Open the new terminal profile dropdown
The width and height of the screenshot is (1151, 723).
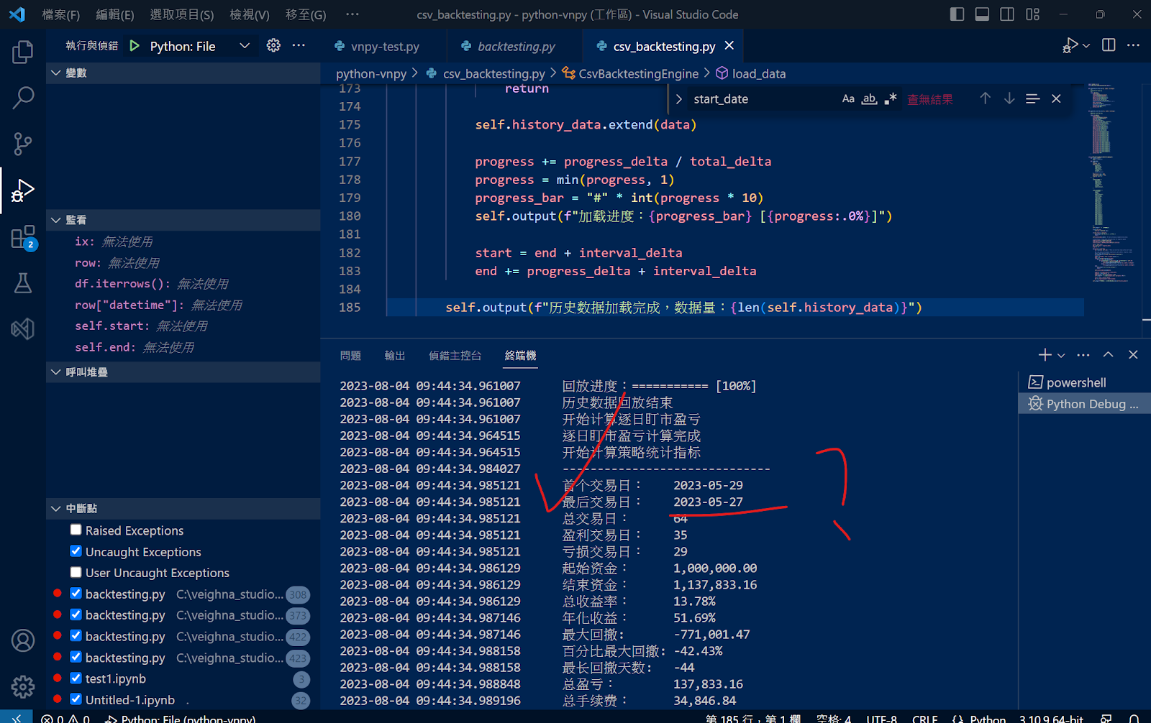pyautogui.click(x=1061, y=355)
